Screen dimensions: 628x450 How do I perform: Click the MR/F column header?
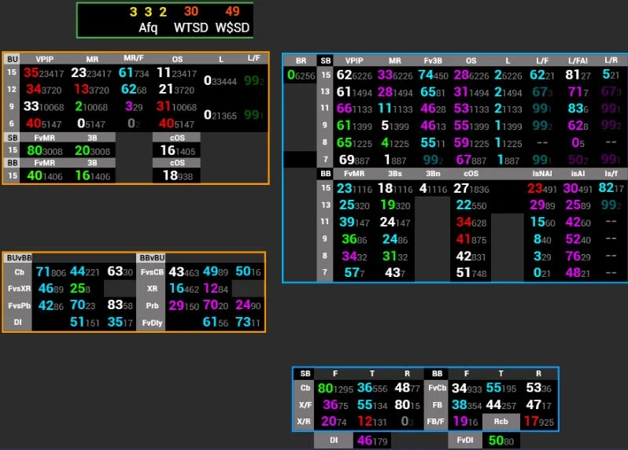[x=134, y=59]
